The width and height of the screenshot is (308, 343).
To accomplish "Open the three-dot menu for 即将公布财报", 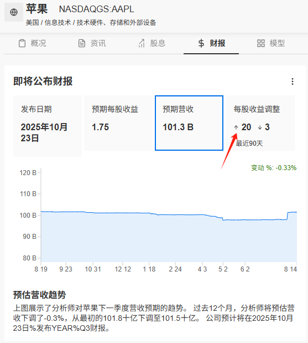I will (x=293, y=81).
